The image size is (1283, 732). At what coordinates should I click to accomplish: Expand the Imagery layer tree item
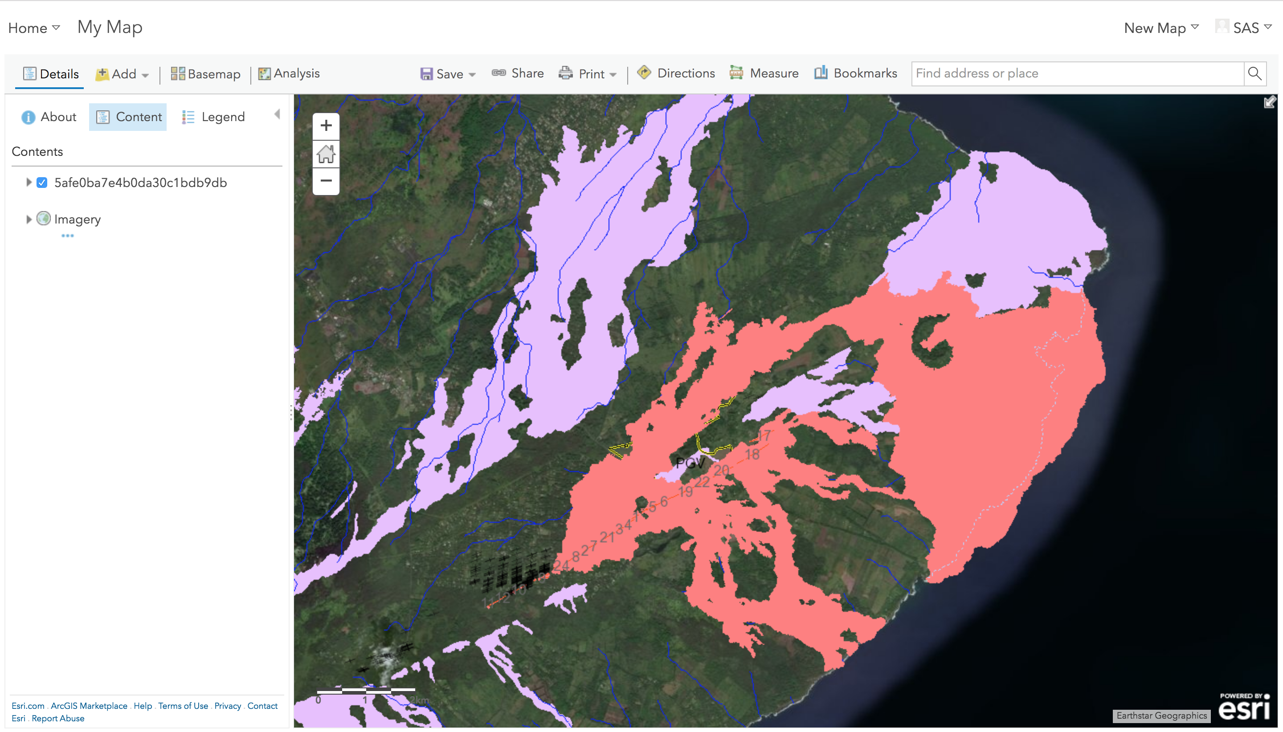[29, 219]
